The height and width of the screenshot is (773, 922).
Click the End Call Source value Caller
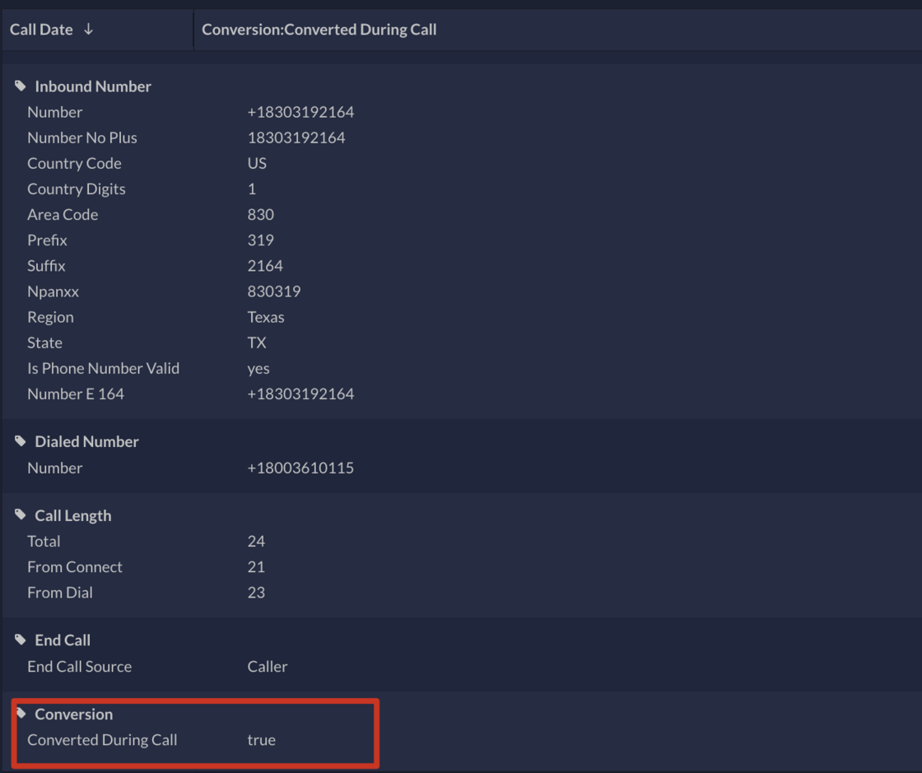pos(267,666)
